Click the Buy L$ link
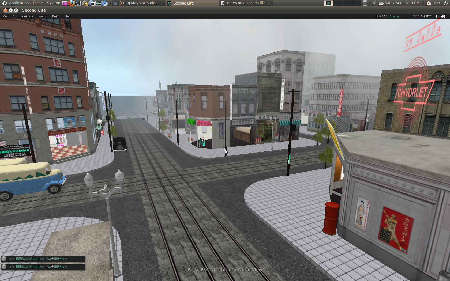450x281 pixels. tap(394, 16)
